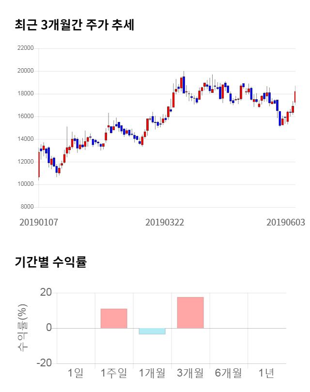Click the 12000 price axis label

click(25, 162)
